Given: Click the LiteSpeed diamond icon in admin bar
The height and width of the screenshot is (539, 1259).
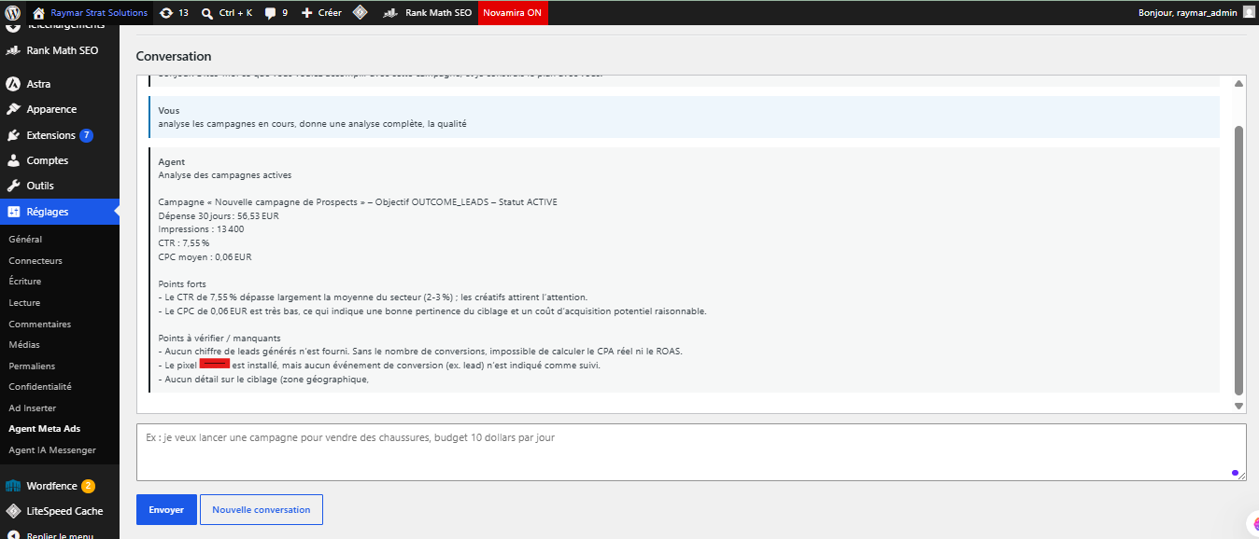Looking at the screenshot, I should pos(360,13).
